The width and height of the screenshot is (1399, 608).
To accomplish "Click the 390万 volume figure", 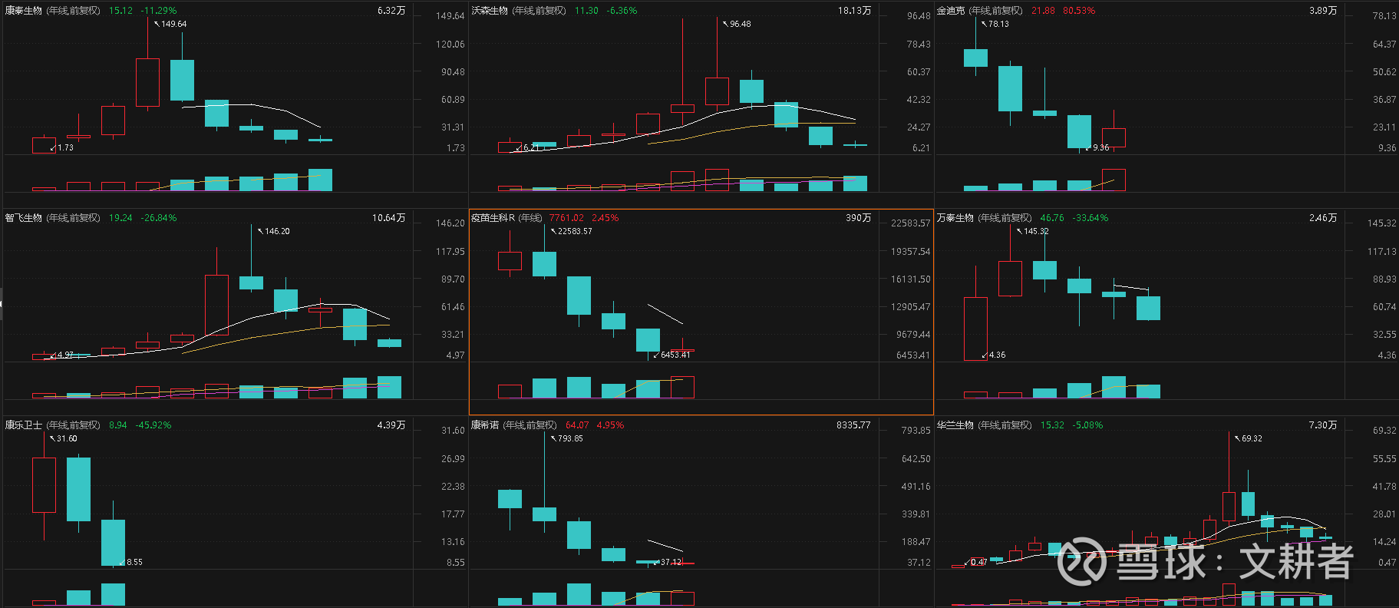I will click(859, 218).
